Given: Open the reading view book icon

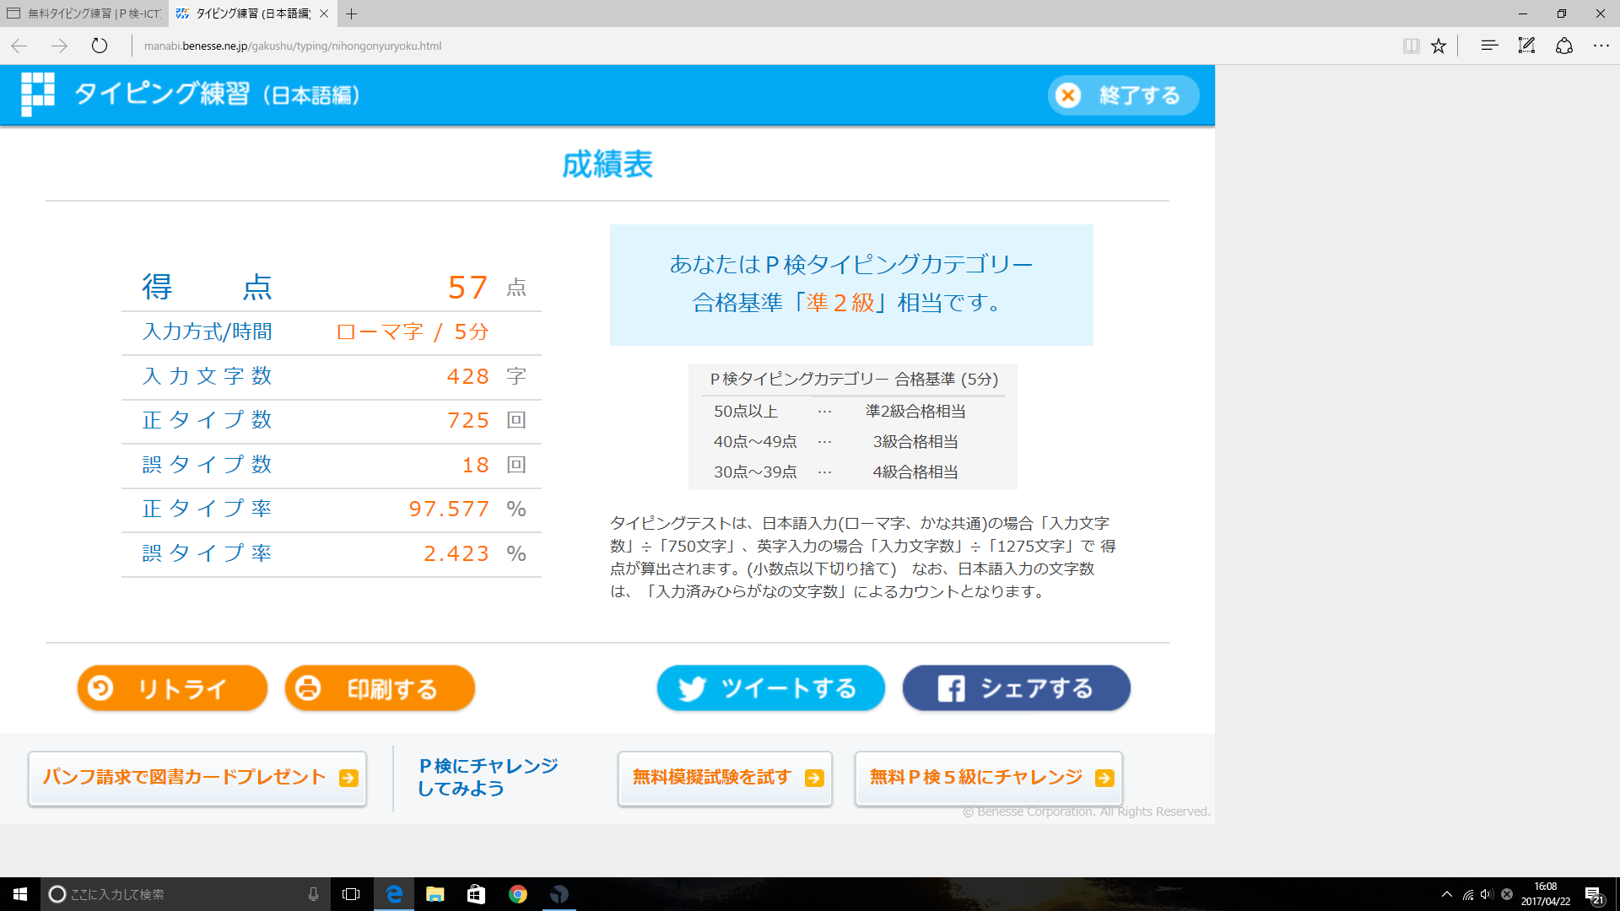Looking at the screenshot, I should [1411, 46].
